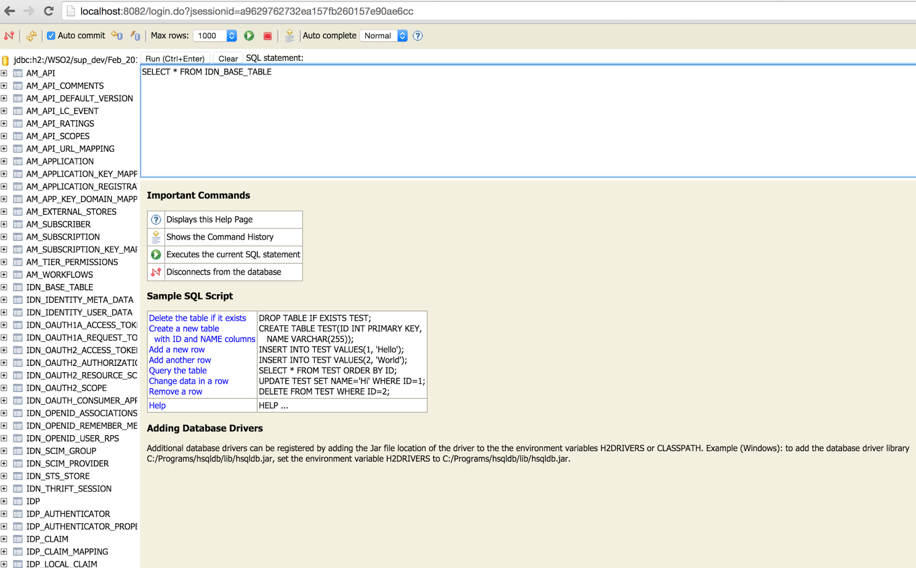The image size is (916, 568).
Task: Click disconnect icon beside Disconnects from the database
Action: [156, 272]
